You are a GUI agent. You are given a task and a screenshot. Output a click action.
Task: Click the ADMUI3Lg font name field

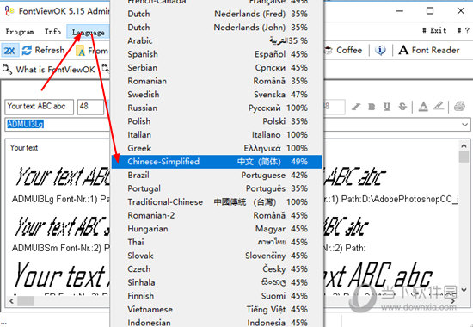coord(58,125)
